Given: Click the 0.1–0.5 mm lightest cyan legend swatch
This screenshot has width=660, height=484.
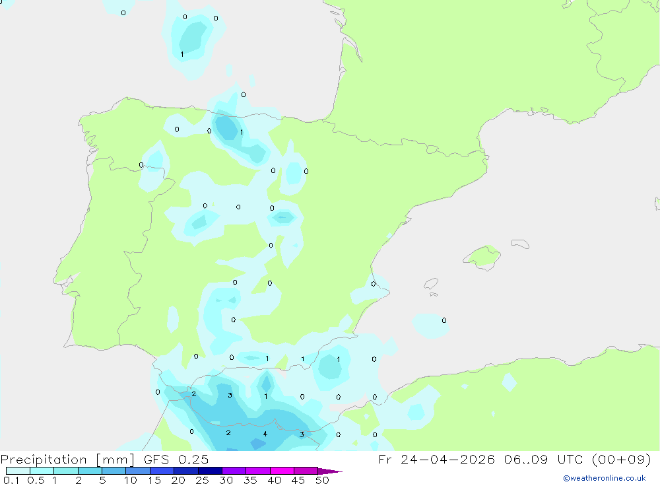Looking at the screenshot, I should click(x=18, y=471).
